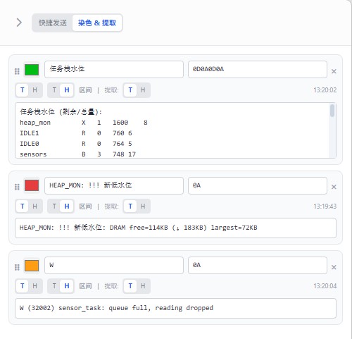Grab the drag handle of the HEAP_MON rule
Screen dimensions: 352x339
point(17,187)
